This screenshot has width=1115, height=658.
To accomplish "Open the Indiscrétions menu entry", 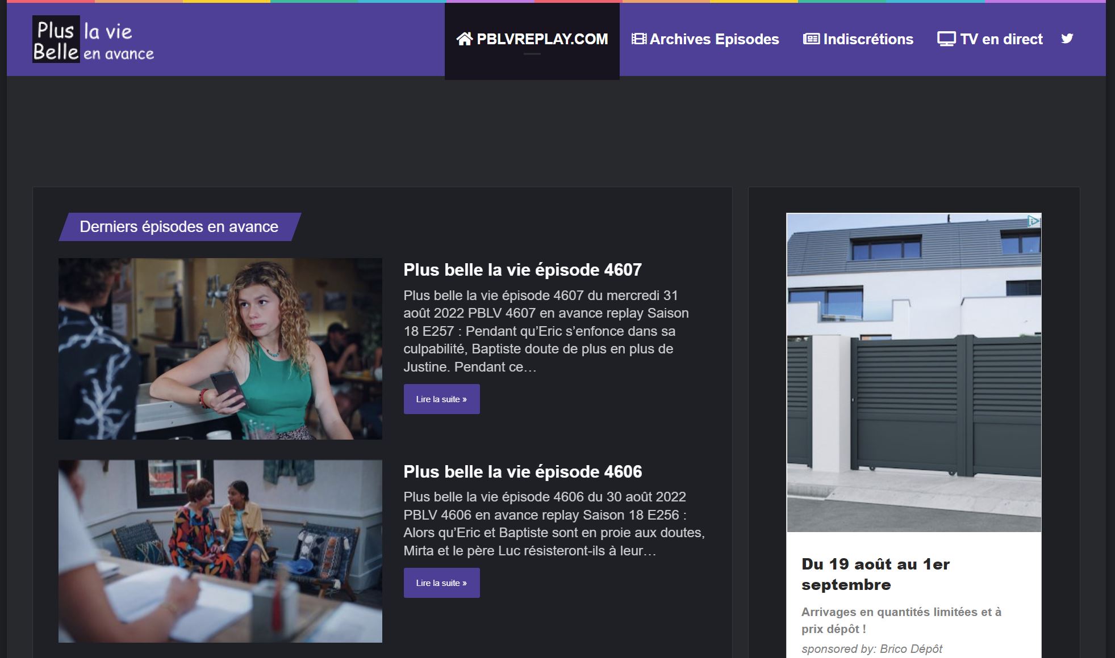I will point(868,39).
